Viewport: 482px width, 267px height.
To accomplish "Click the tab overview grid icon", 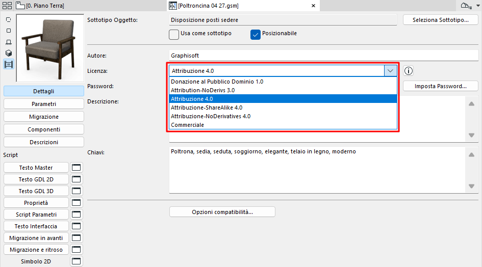I will (7, 6).
